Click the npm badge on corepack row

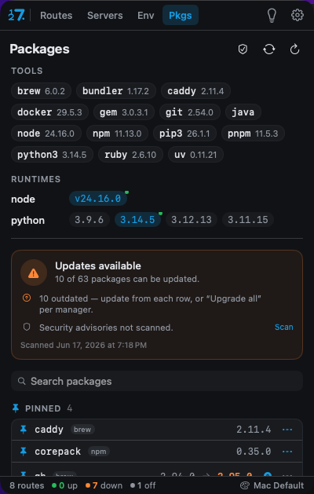(99, 452)
